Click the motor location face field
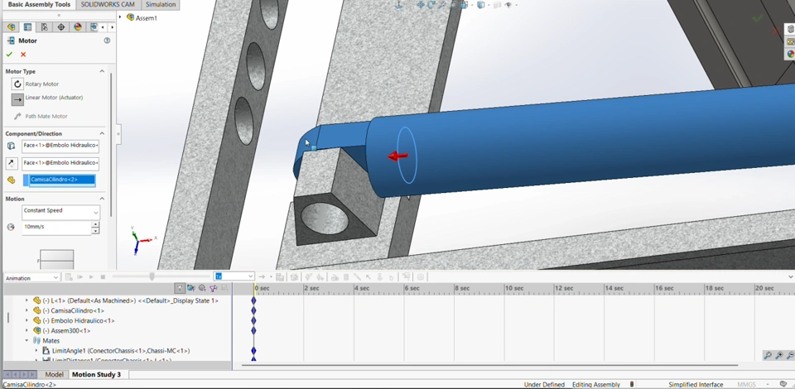This screenshot has height=389, width=795. 60,146
